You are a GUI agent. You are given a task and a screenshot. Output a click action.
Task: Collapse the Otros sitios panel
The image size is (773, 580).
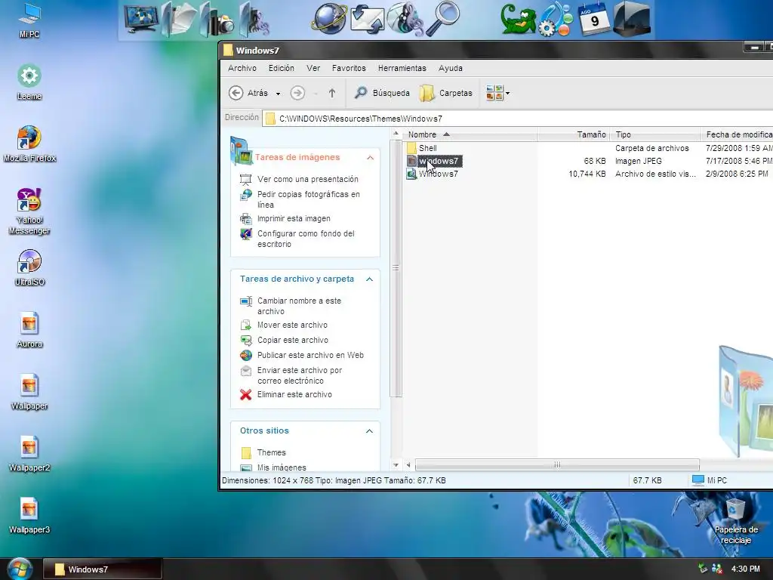(369, 431)
